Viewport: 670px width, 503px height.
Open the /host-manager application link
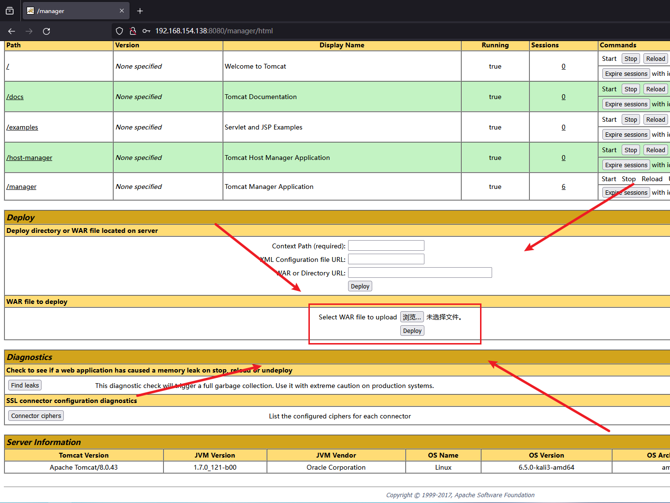[29, 158]
